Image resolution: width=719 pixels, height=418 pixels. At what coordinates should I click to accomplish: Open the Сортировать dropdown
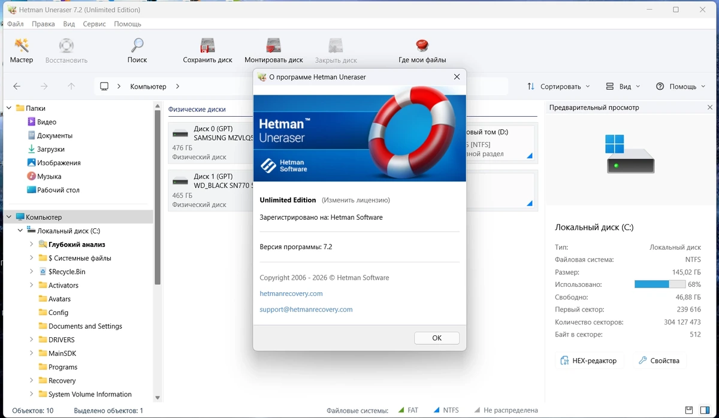point(558,86)
